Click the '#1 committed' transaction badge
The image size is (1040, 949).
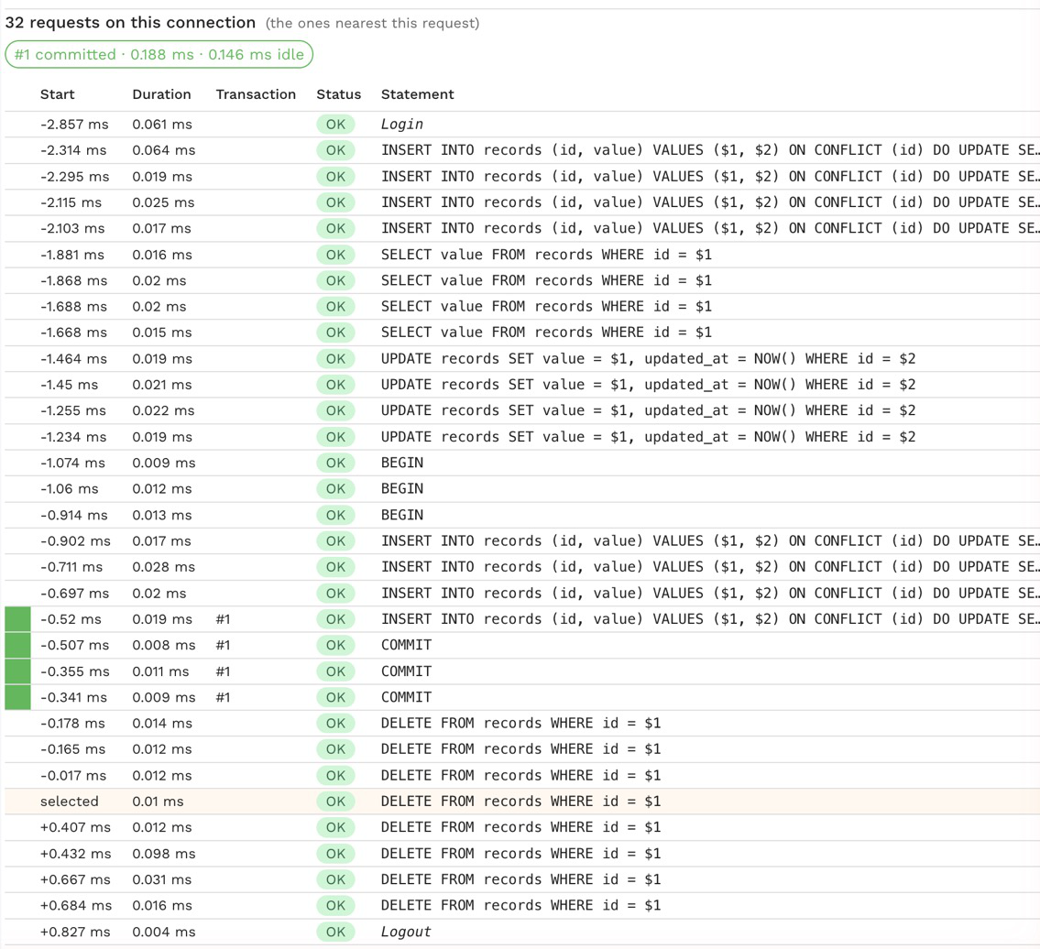pos(159,54)
